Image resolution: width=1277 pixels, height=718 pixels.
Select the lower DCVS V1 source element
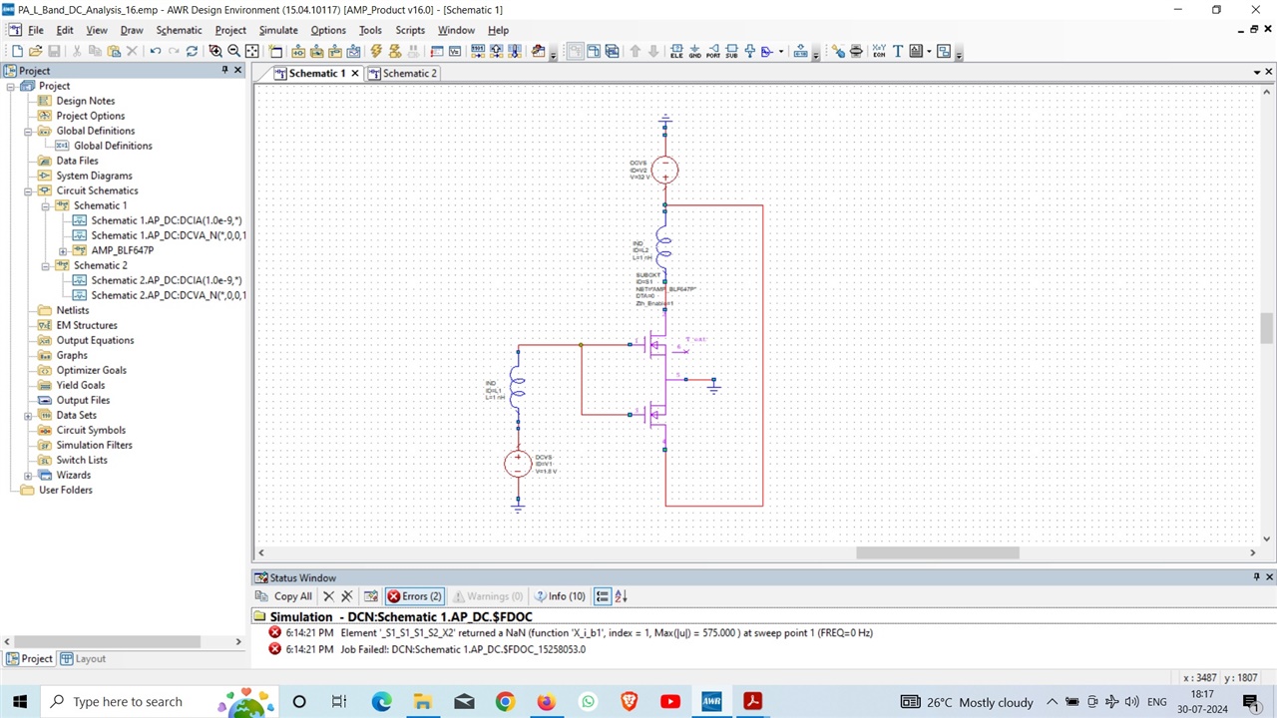tap(518, 464)
